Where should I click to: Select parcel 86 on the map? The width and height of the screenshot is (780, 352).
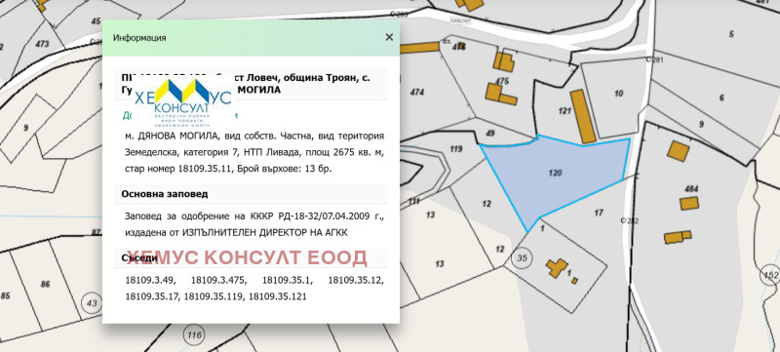click(x=45, y=285)
